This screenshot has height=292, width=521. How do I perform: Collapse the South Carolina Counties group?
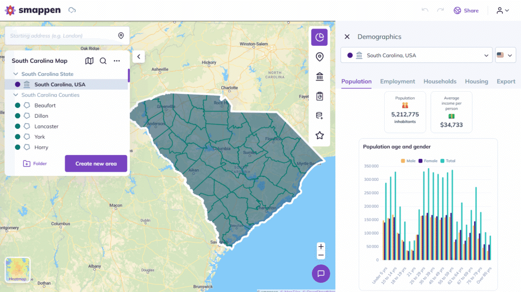point(16,95)
